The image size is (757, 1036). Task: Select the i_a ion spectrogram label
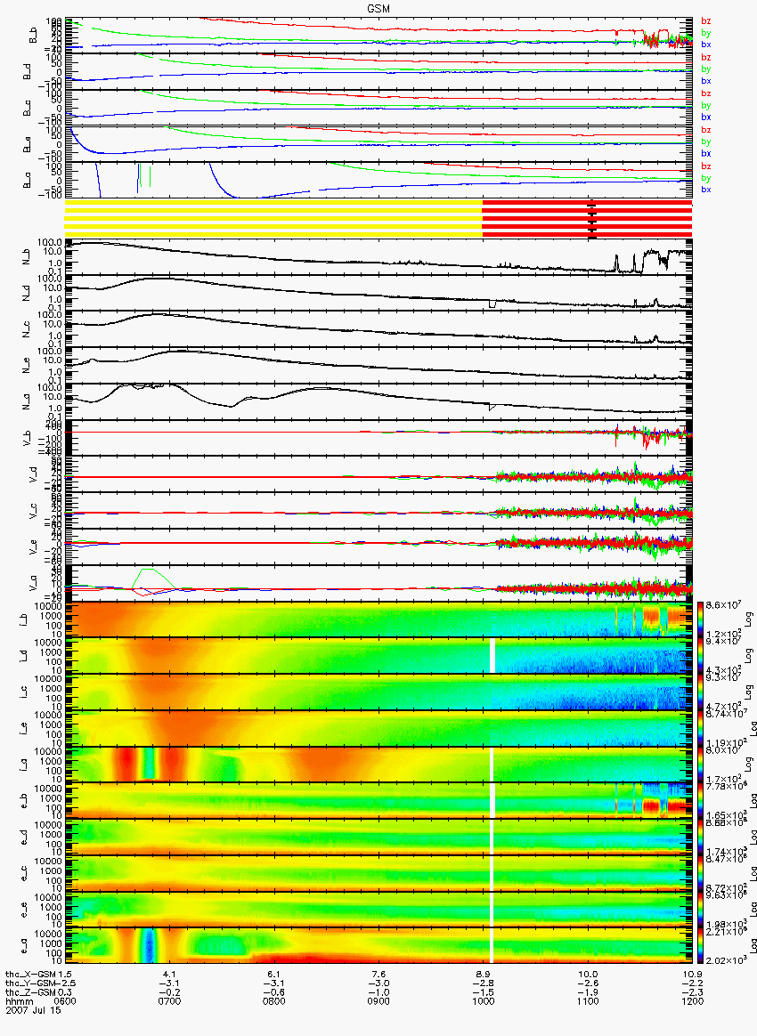coord(23,765)
